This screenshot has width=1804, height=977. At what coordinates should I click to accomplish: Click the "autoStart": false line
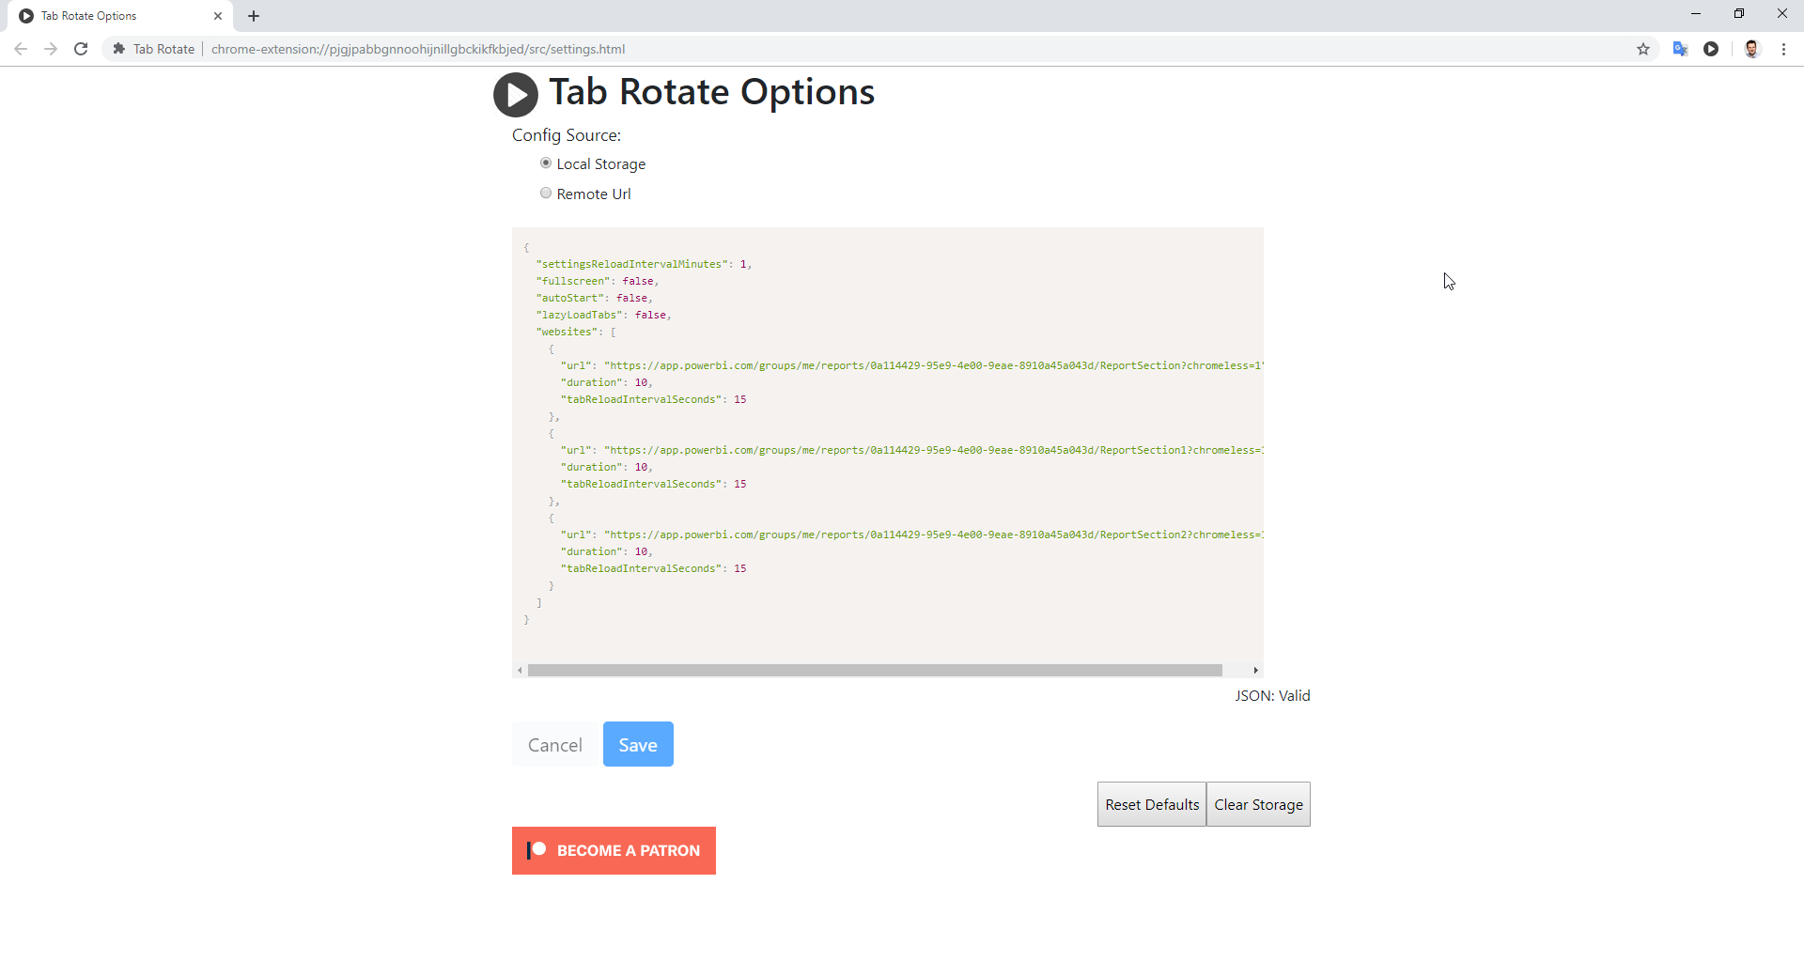(x=594, y=299)
